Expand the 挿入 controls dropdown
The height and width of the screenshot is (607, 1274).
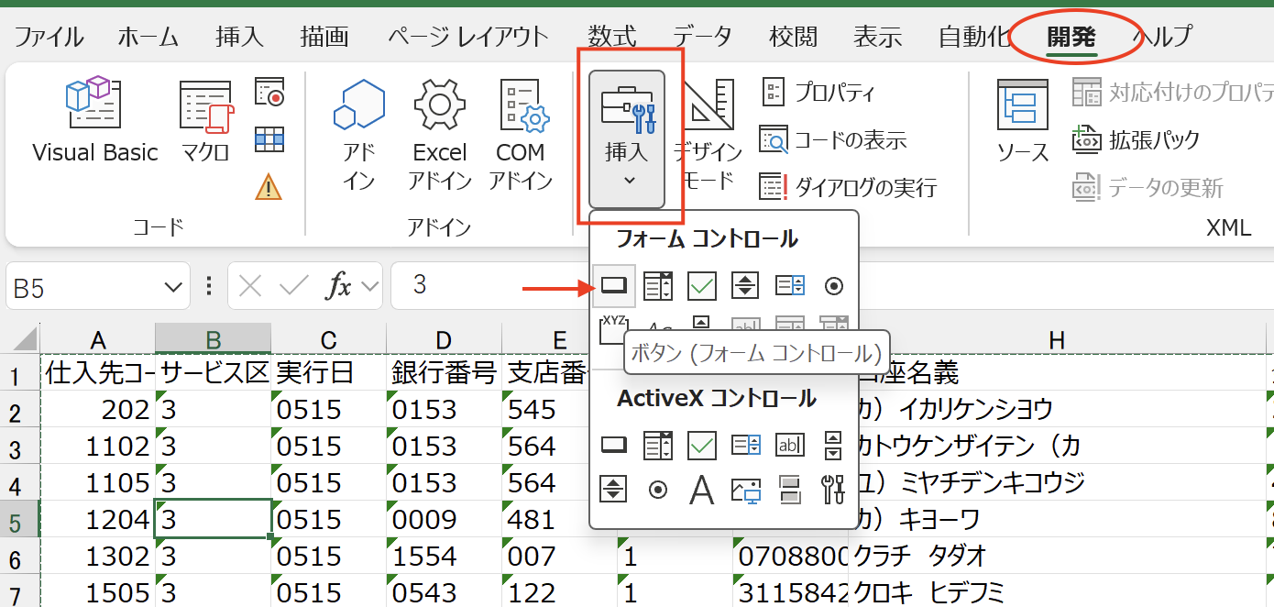tap(627, 139)
